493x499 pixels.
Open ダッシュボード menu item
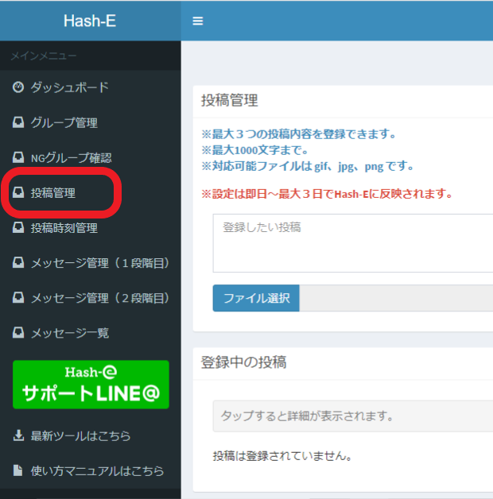(x=69, y=87)
